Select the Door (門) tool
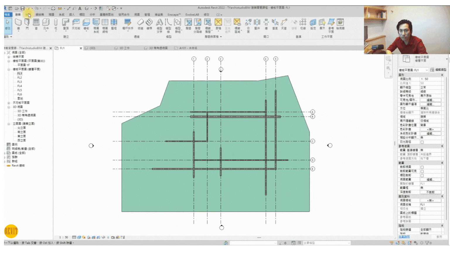The width and height of the screenshot is (450, 253). tap(27, 24)
